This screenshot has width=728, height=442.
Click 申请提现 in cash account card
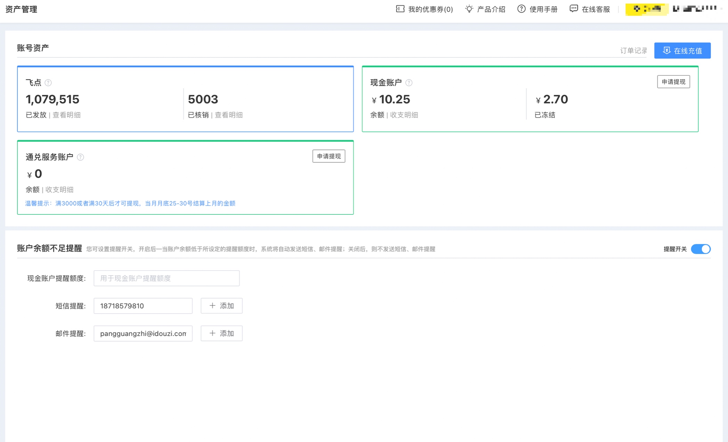(x=673, y=82)
